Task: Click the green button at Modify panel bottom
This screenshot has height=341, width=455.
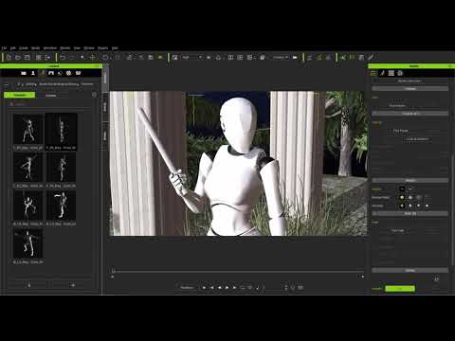Action: click(400, 289)
